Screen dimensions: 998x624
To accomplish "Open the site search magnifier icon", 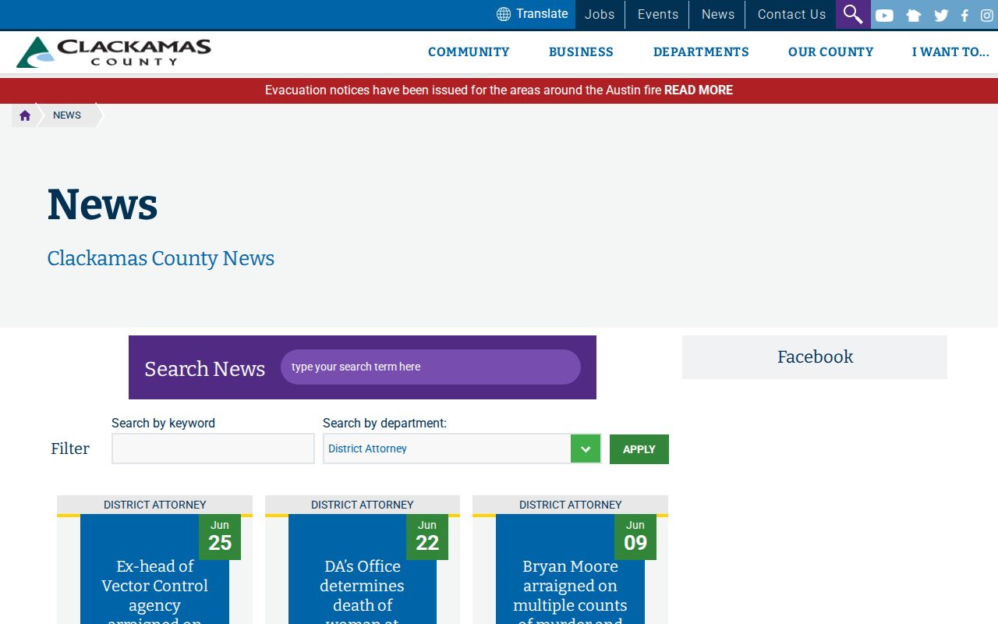I will click(x=853, y=14).
